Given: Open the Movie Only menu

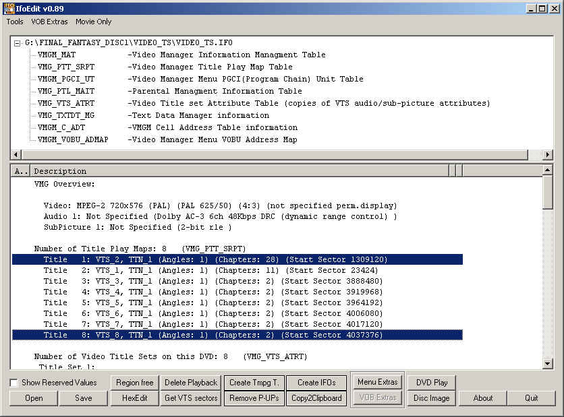Looking at the screenshot, I should [x=94, y=22].
